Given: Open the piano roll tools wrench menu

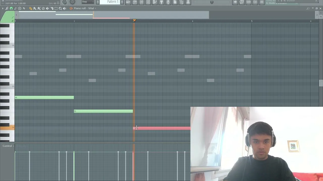Looking at the screenshot, I should pos(7,8).
